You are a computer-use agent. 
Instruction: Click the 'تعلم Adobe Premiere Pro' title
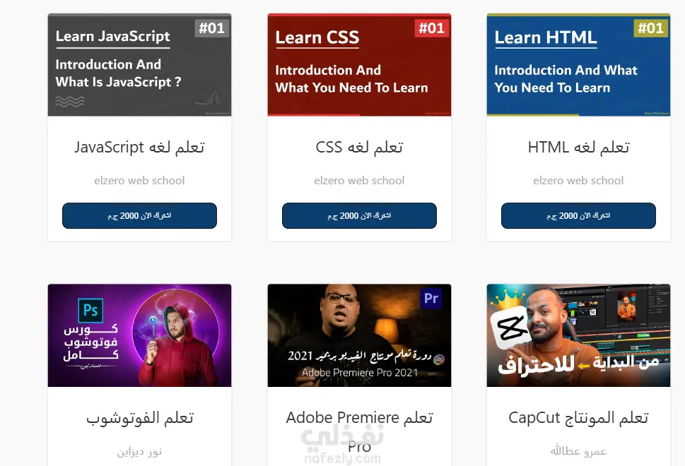click(x=359, y=432)
